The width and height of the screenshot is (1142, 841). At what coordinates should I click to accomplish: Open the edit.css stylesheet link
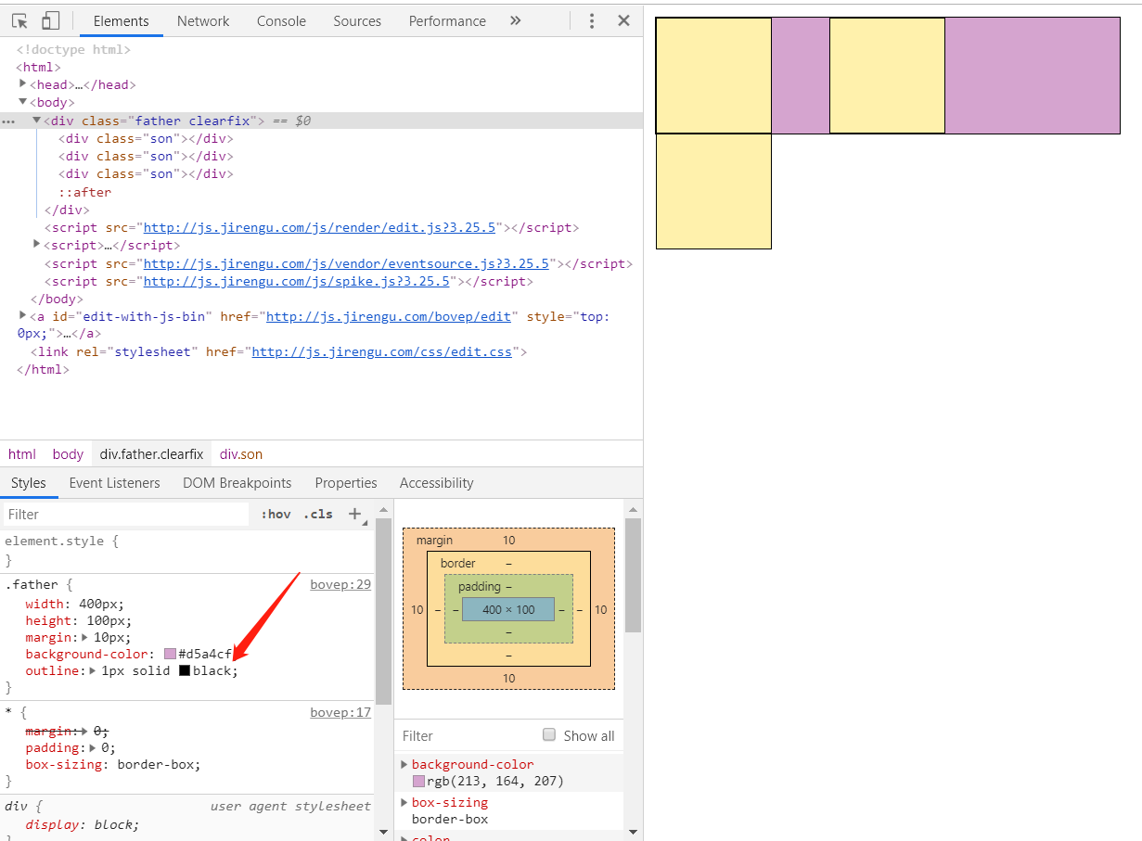coord(381,351)
